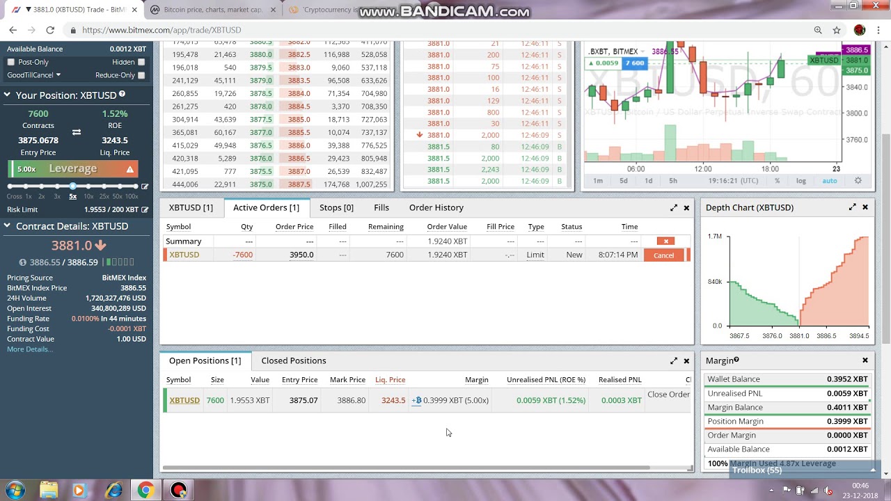Open the browser zoom magnifier icon
Image resolution: width=891 pixels, height=501 pixels.
coord(818,30)
